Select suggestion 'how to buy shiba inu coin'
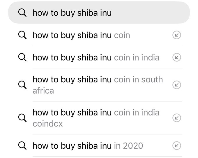Viewport: 198px width, 158px height. click(81, 35)
